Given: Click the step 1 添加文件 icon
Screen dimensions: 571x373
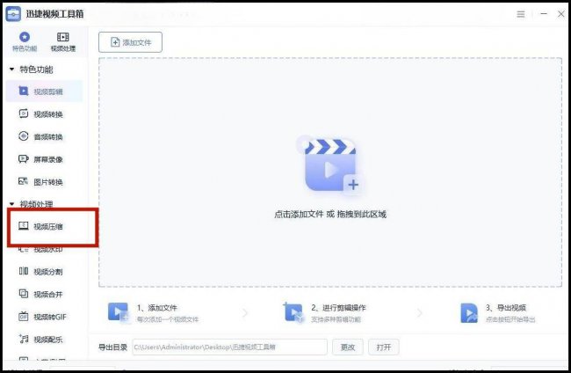Looking at the screenshot, I should pyautogui.click(x=119, y=313).
